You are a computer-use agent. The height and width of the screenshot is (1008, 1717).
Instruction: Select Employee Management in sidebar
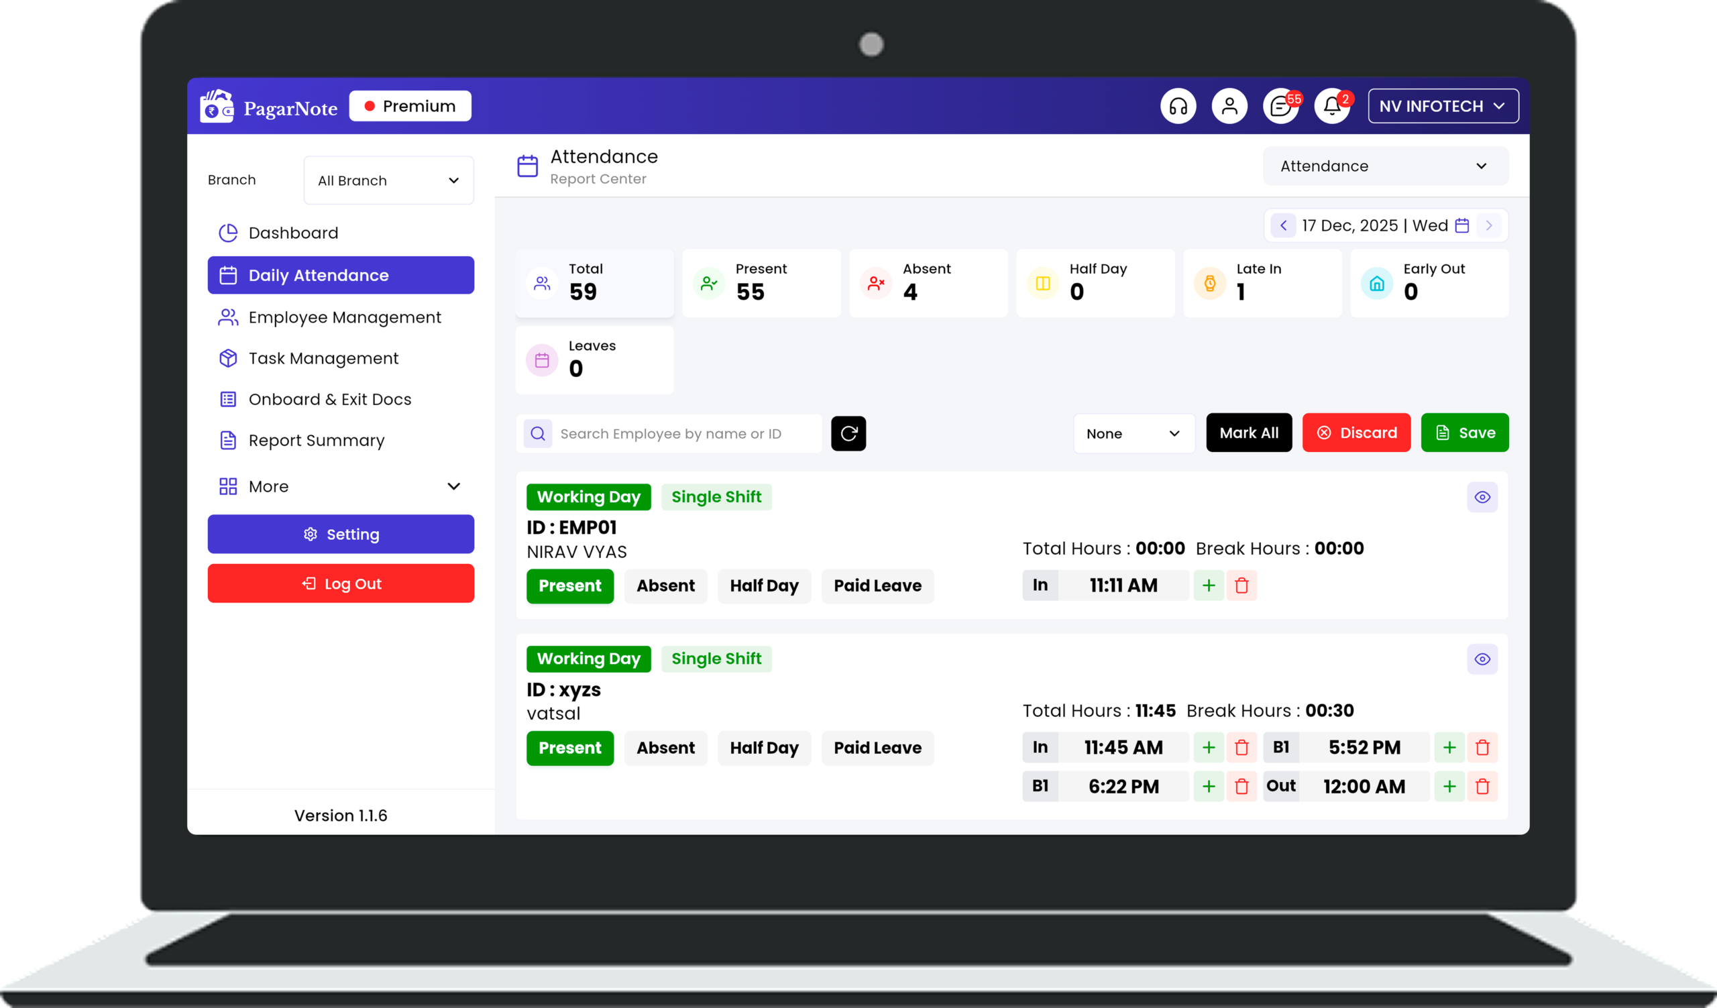[344, 317]
